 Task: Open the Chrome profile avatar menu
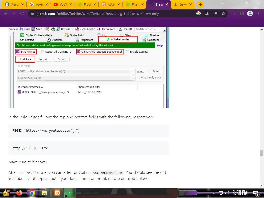(250, 13)
